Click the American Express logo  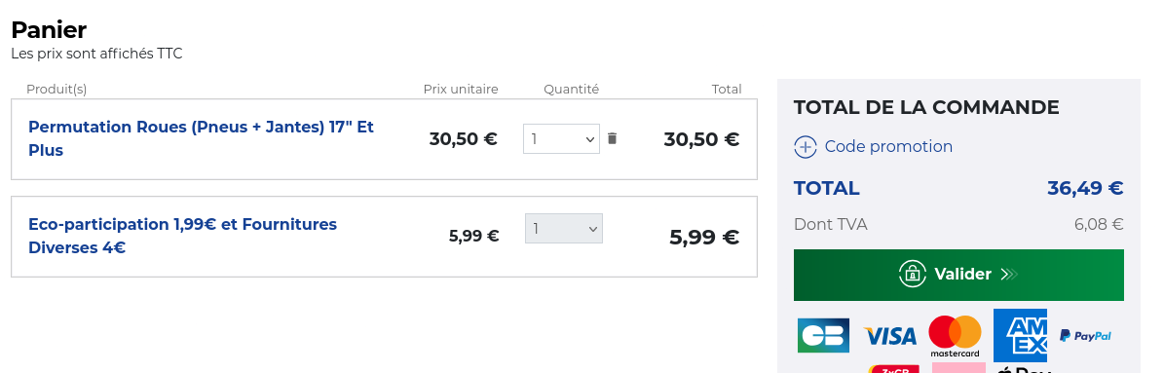[1020, 335]
